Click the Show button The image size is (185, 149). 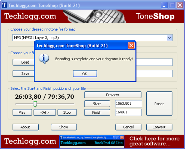[x=64, y=127]
